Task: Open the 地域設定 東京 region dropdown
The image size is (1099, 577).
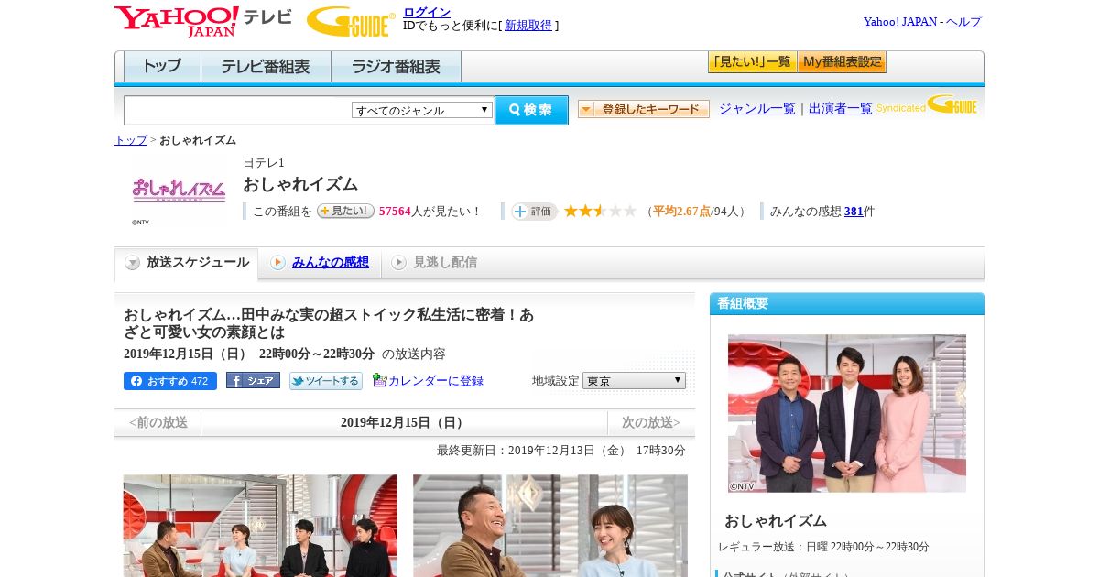Action: (x=634, y=380)
